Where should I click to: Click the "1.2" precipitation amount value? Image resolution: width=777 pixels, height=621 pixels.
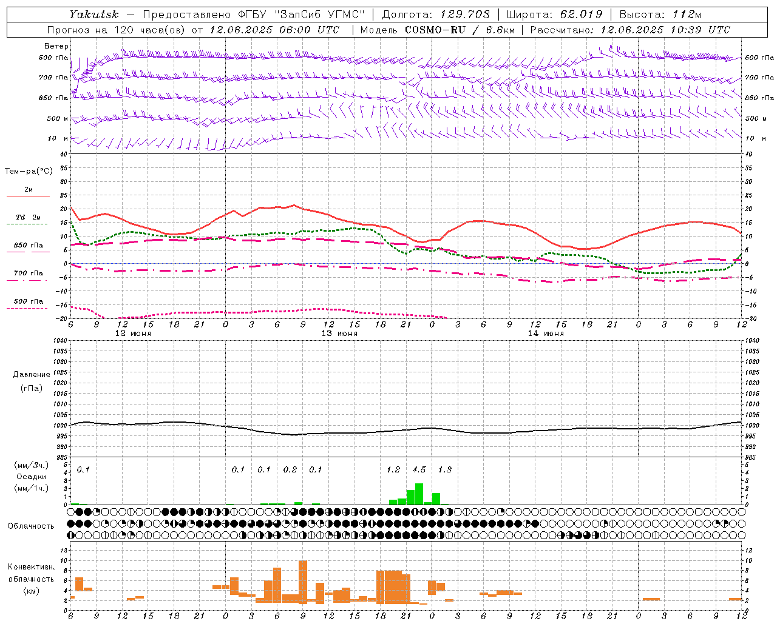393,469
